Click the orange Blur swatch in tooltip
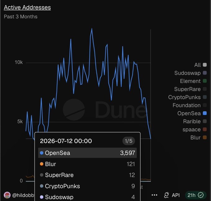Screen dimensions: 211x201 (42, 164)
